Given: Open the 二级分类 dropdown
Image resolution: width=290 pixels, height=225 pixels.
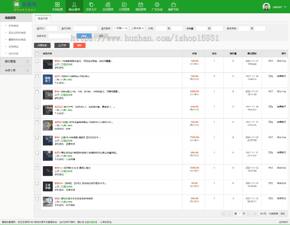Looking at the screenshot, I should (137, 28).
